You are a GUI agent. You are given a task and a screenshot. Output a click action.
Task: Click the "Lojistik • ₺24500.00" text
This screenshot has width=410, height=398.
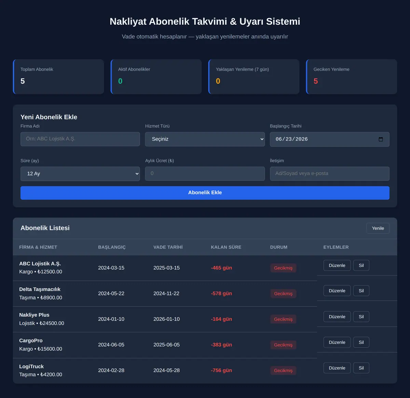coord(42,323)
